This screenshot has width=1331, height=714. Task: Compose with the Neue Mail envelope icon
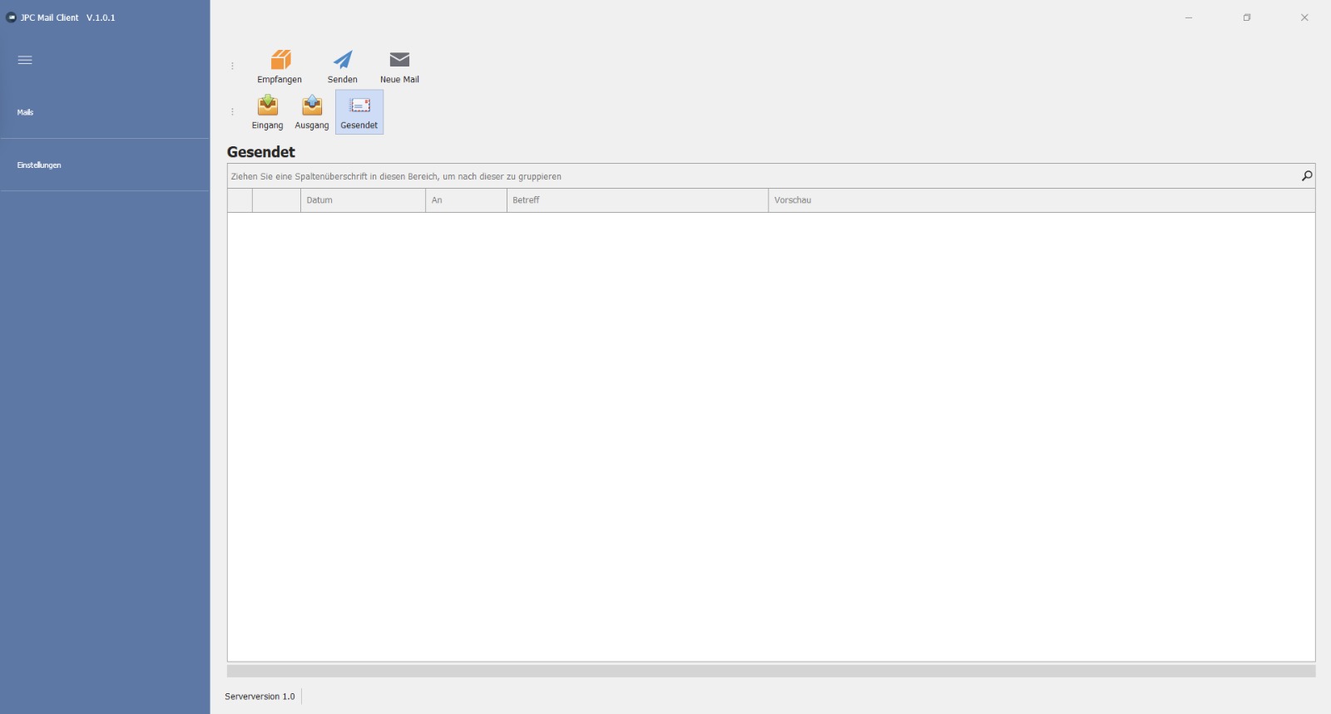tap(399, 60)
